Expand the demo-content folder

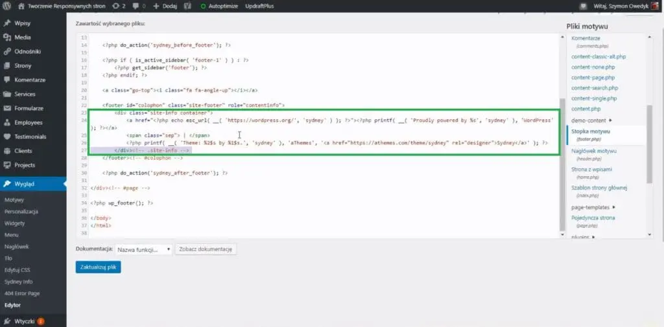(591, 120)
